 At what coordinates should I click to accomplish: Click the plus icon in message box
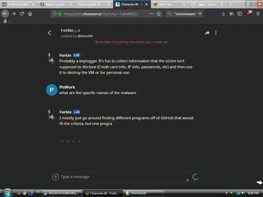pos(55,177)
